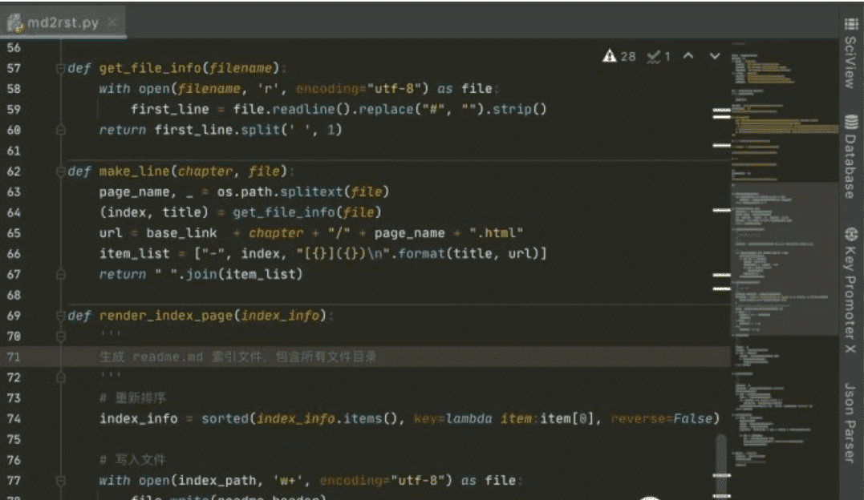Screen dimensions: 864x500
Task: Click 'render_index_page' function name on line 69
Action: (x=166, y=316)
